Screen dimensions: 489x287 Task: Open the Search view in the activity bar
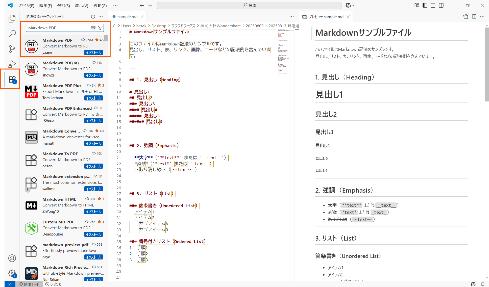pyautogui.click(x=12, y=34)
